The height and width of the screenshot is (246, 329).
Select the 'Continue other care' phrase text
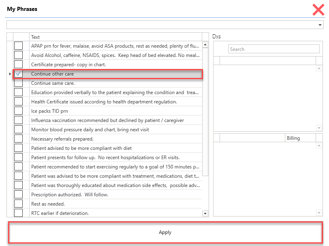pyautogui.click(x=52, y=74)
